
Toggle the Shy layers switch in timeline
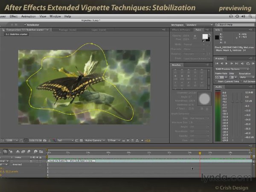(x=18, y=151)
